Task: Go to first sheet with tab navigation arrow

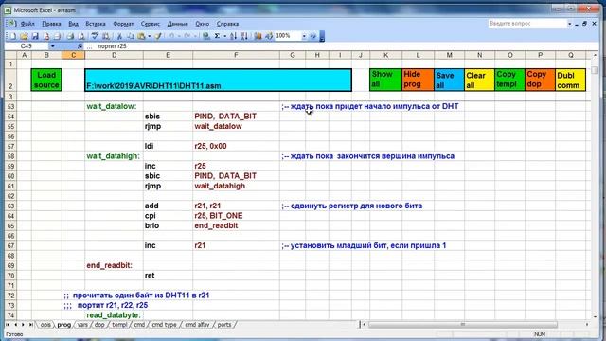Action: click(x=8, y=325)
